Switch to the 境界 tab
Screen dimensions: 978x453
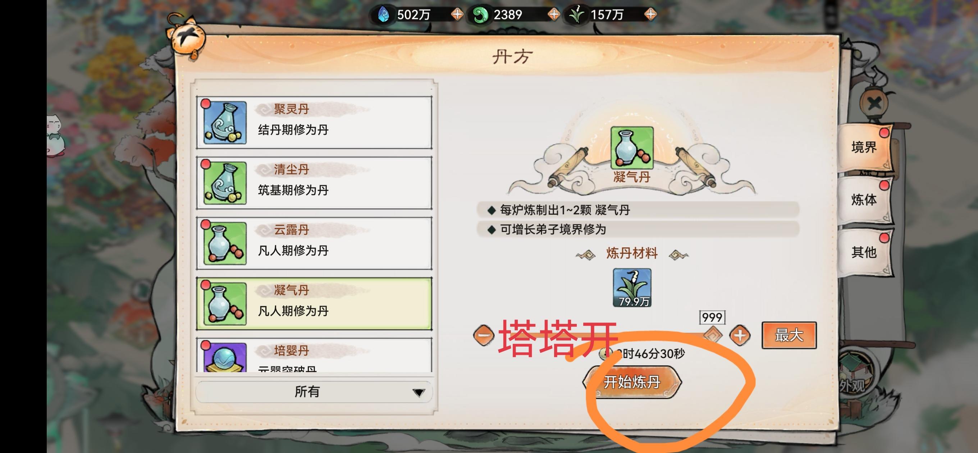tap(864, 147)
